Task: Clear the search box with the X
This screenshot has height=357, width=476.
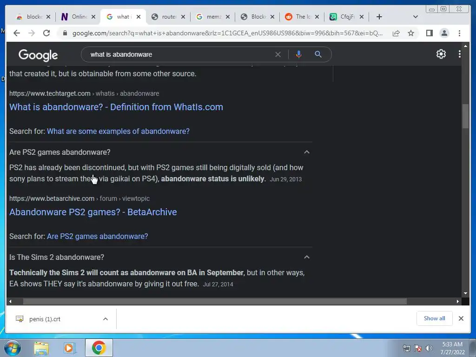Action: coord(278,54)
